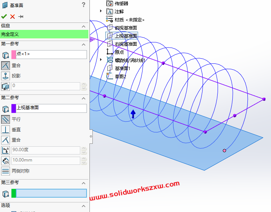Screen dimensions: 271x212
Task: Collapse the 信息 section
Action: (84, 27)
